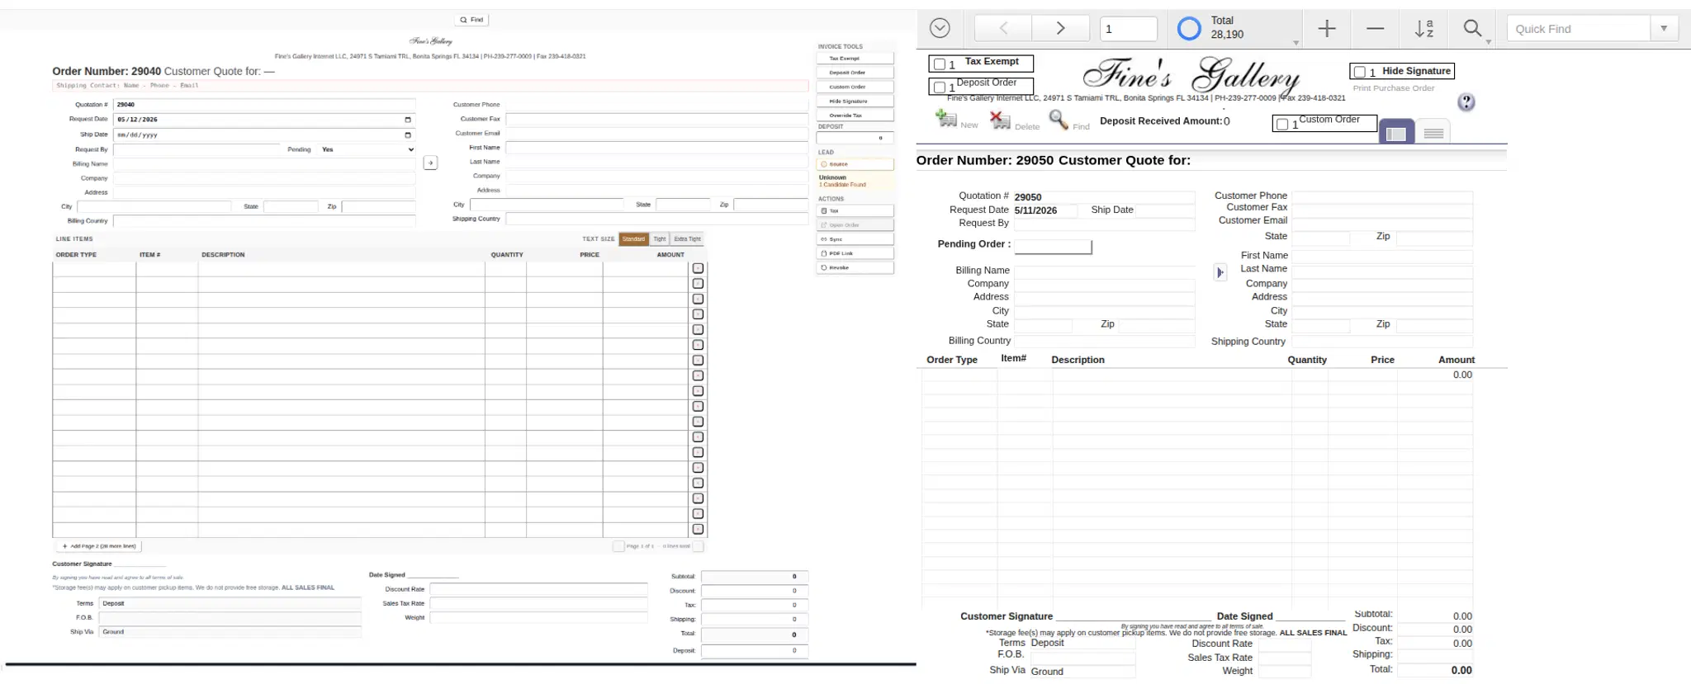Open the Request Date calendar picker icon
Image resolution: width=1691 pixels, height=684 pixels.
click(407, 120)
